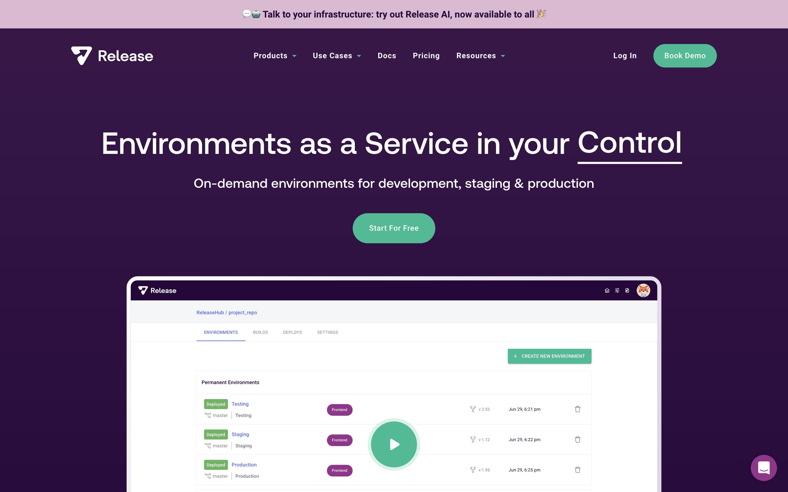Play the demo video
Screen dimensions: 788x492
coord(394,444)
